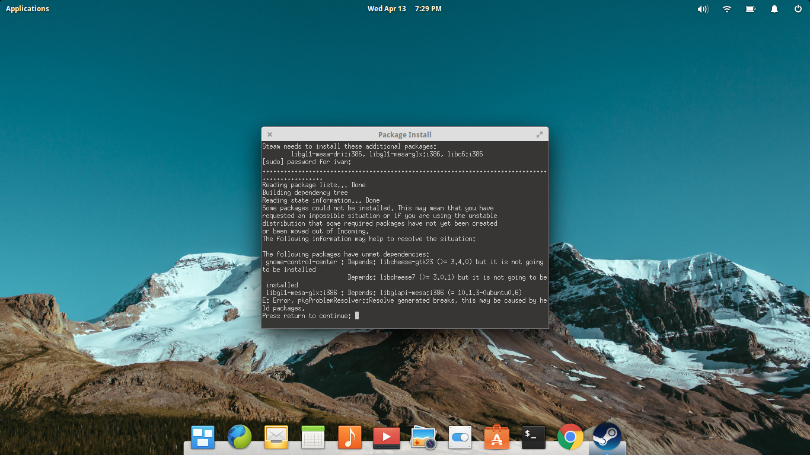Click 'Reading package lists... Done' line

tap(314, 185)
